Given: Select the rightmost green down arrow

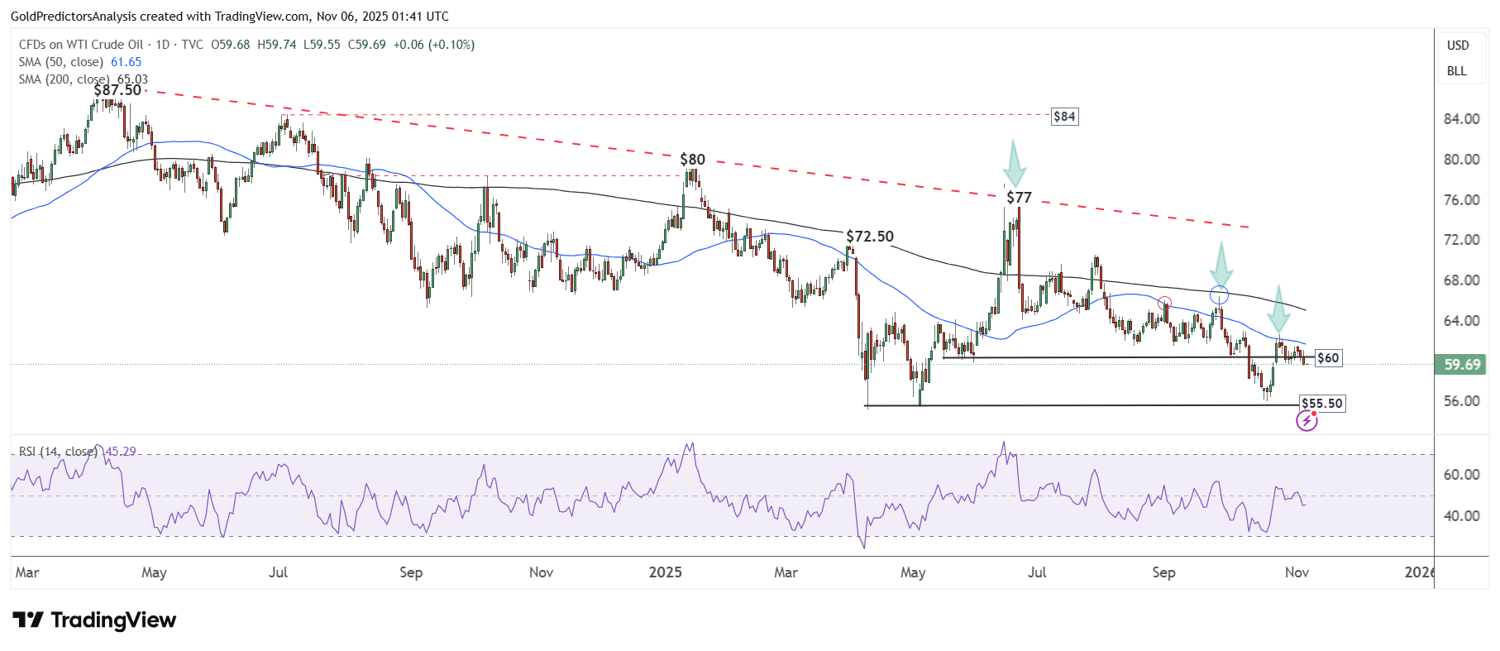Looking at the screenshot, I should (x=1278, y=309).
